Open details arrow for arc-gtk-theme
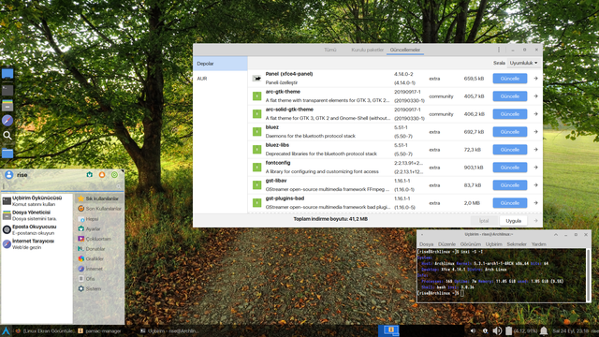The width and height of the screenshot is (599, 337). tap(535, 96)
